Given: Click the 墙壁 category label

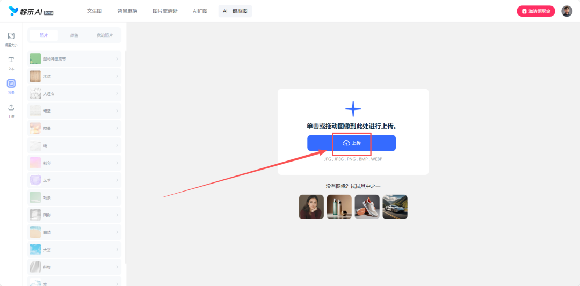Looking at the screenshot, I should tap(47, 111).
